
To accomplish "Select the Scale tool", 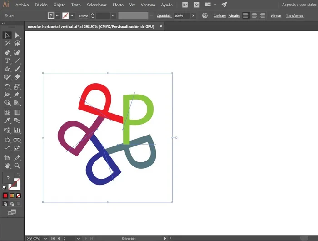I will point(17,87).
